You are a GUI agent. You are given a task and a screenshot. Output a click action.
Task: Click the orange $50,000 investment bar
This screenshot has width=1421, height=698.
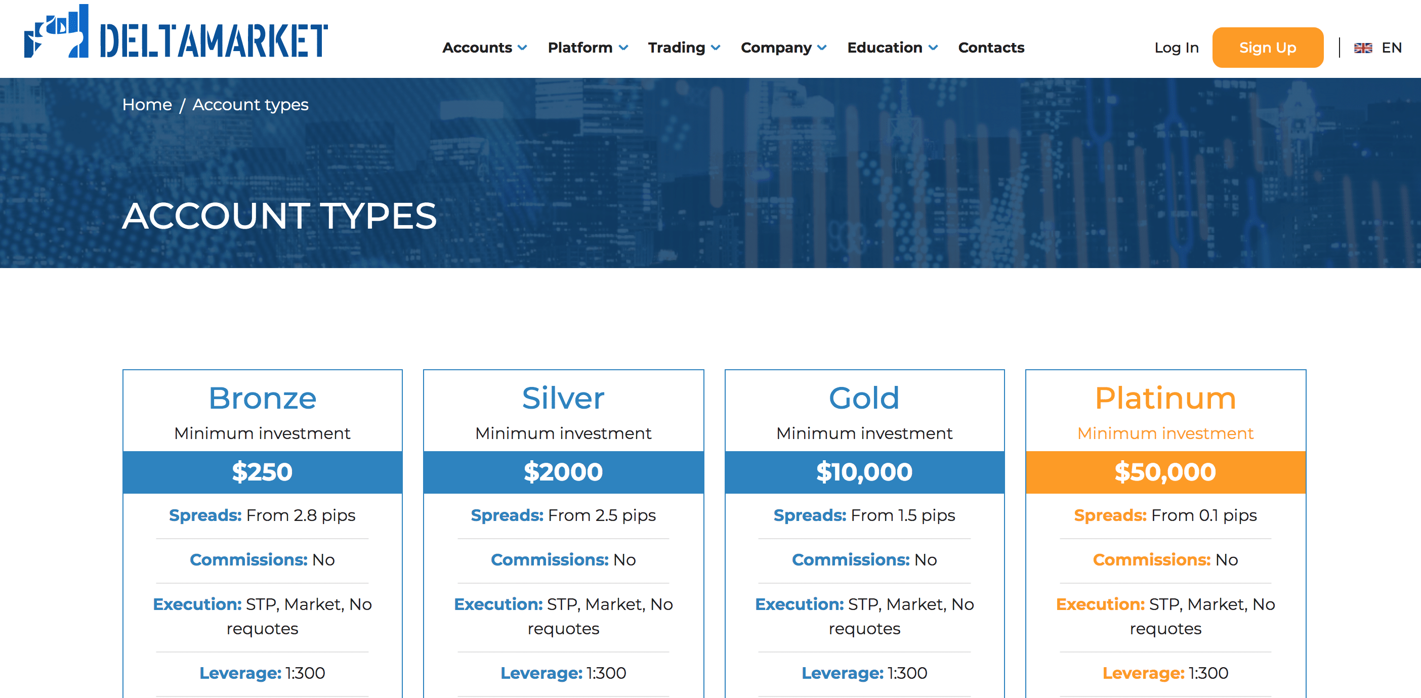(x=1165, y=472)
